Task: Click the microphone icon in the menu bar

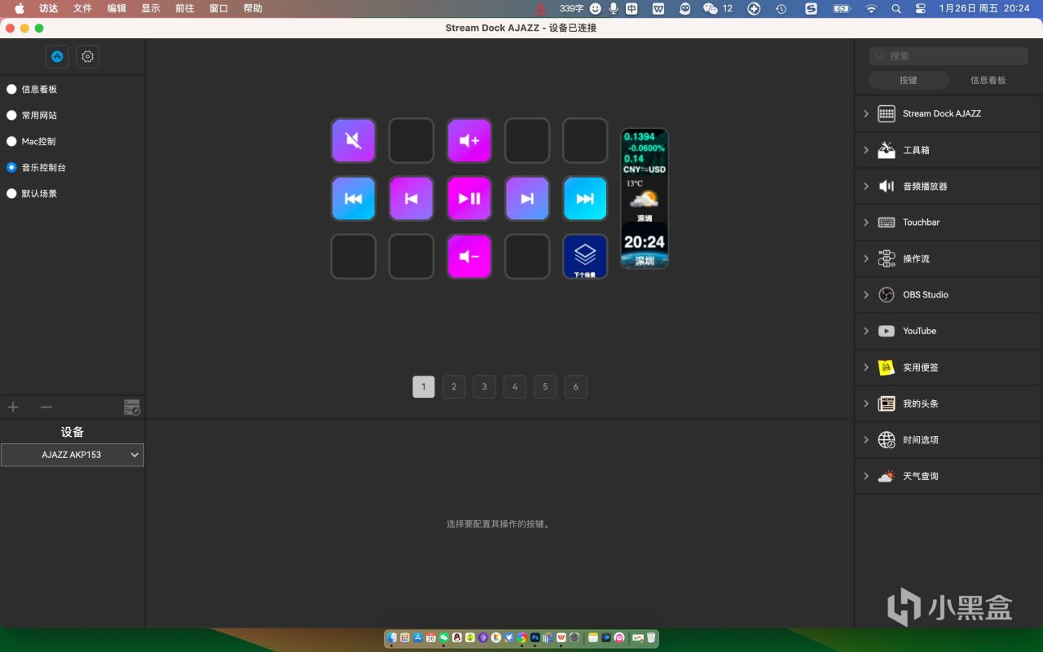Action: [614, 8]
